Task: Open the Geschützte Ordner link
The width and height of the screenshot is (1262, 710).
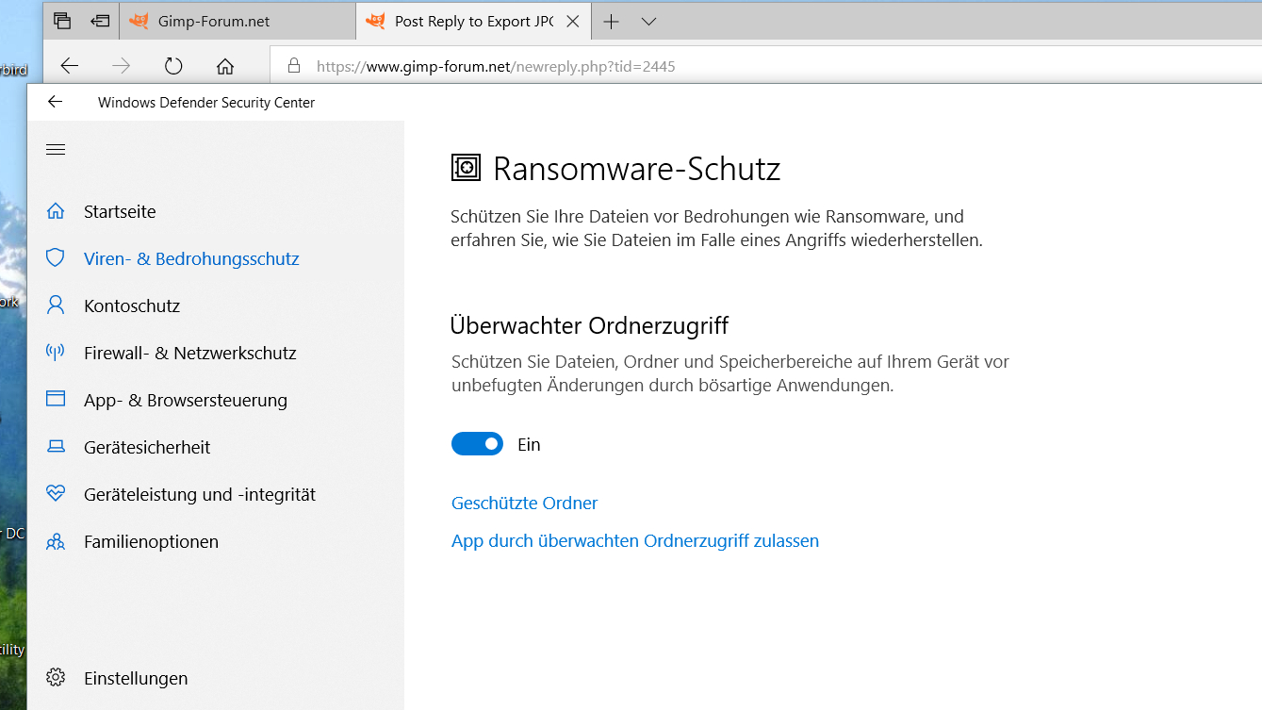Action: pyautogui.click(x=524, y=504)
